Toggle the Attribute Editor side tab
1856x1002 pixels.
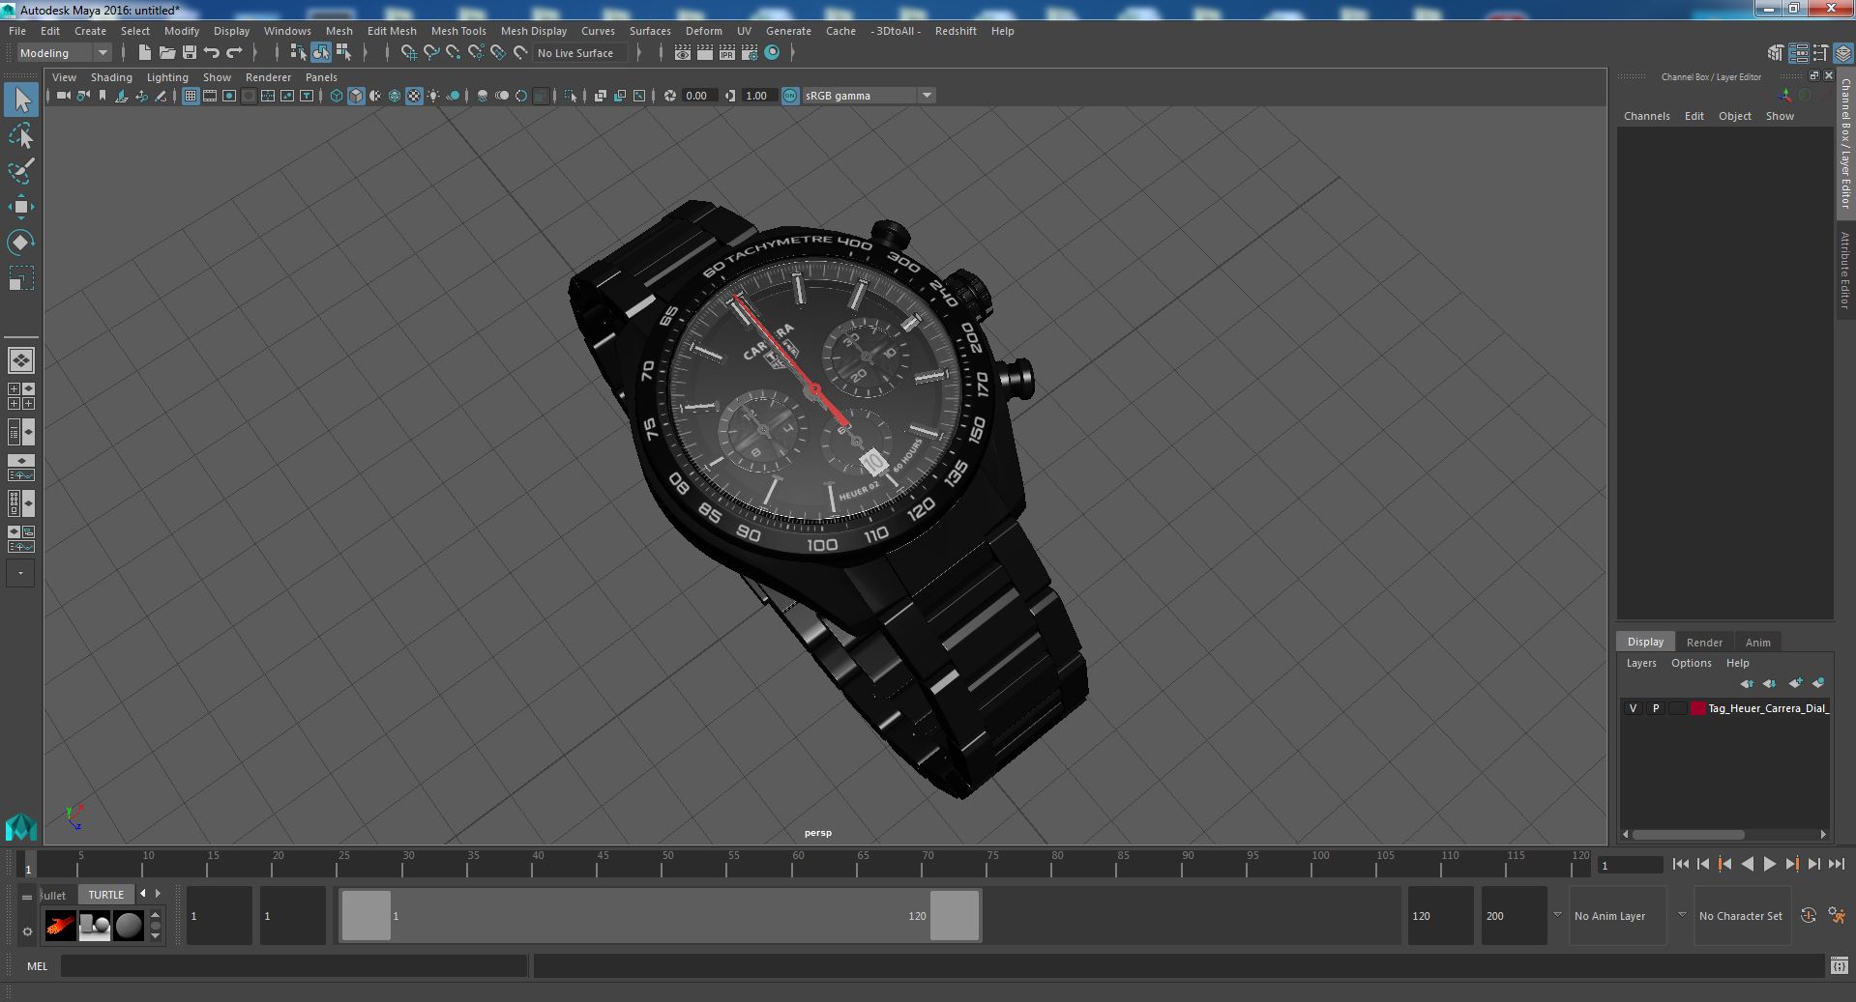click(1845, 271)
